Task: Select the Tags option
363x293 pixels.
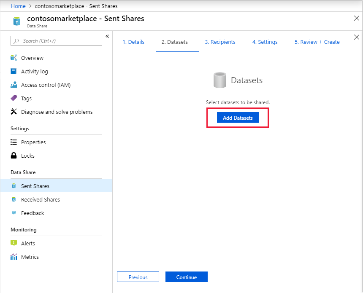Action: coord(25,98)
